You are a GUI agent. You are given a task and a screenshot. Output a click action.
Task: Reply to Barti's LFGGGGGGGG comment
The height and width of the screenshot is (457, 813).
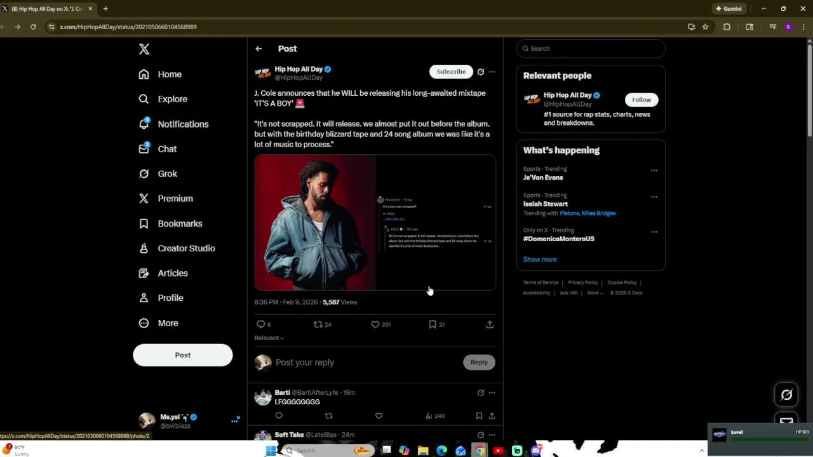pos(279,416)
